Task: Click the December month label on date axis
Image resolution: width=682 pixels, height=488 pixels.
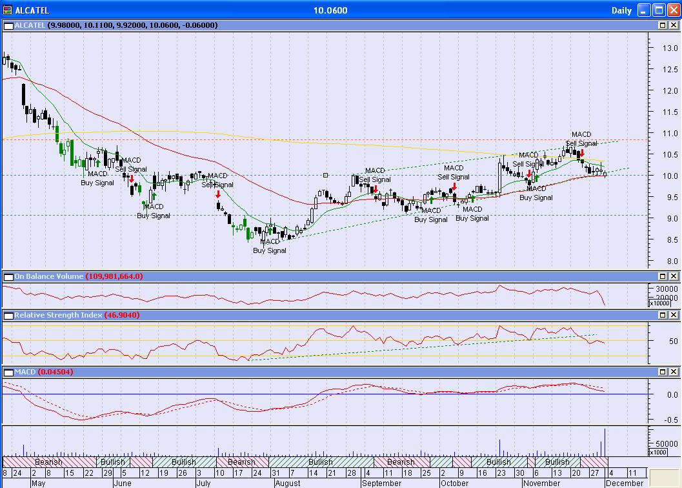Action: coord(625,483)
